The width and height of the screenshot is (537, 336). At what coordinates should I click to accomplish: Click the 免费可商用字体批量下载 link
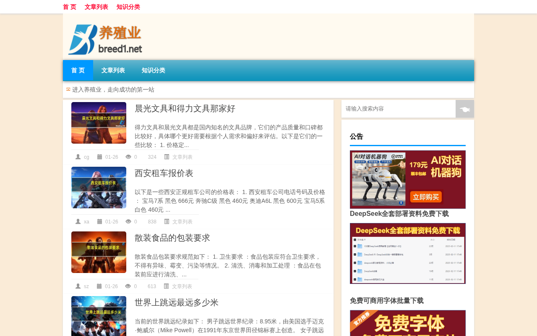387,301
